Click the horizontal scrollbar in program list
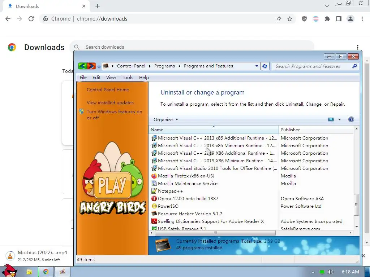 click(x=215, y=233)
